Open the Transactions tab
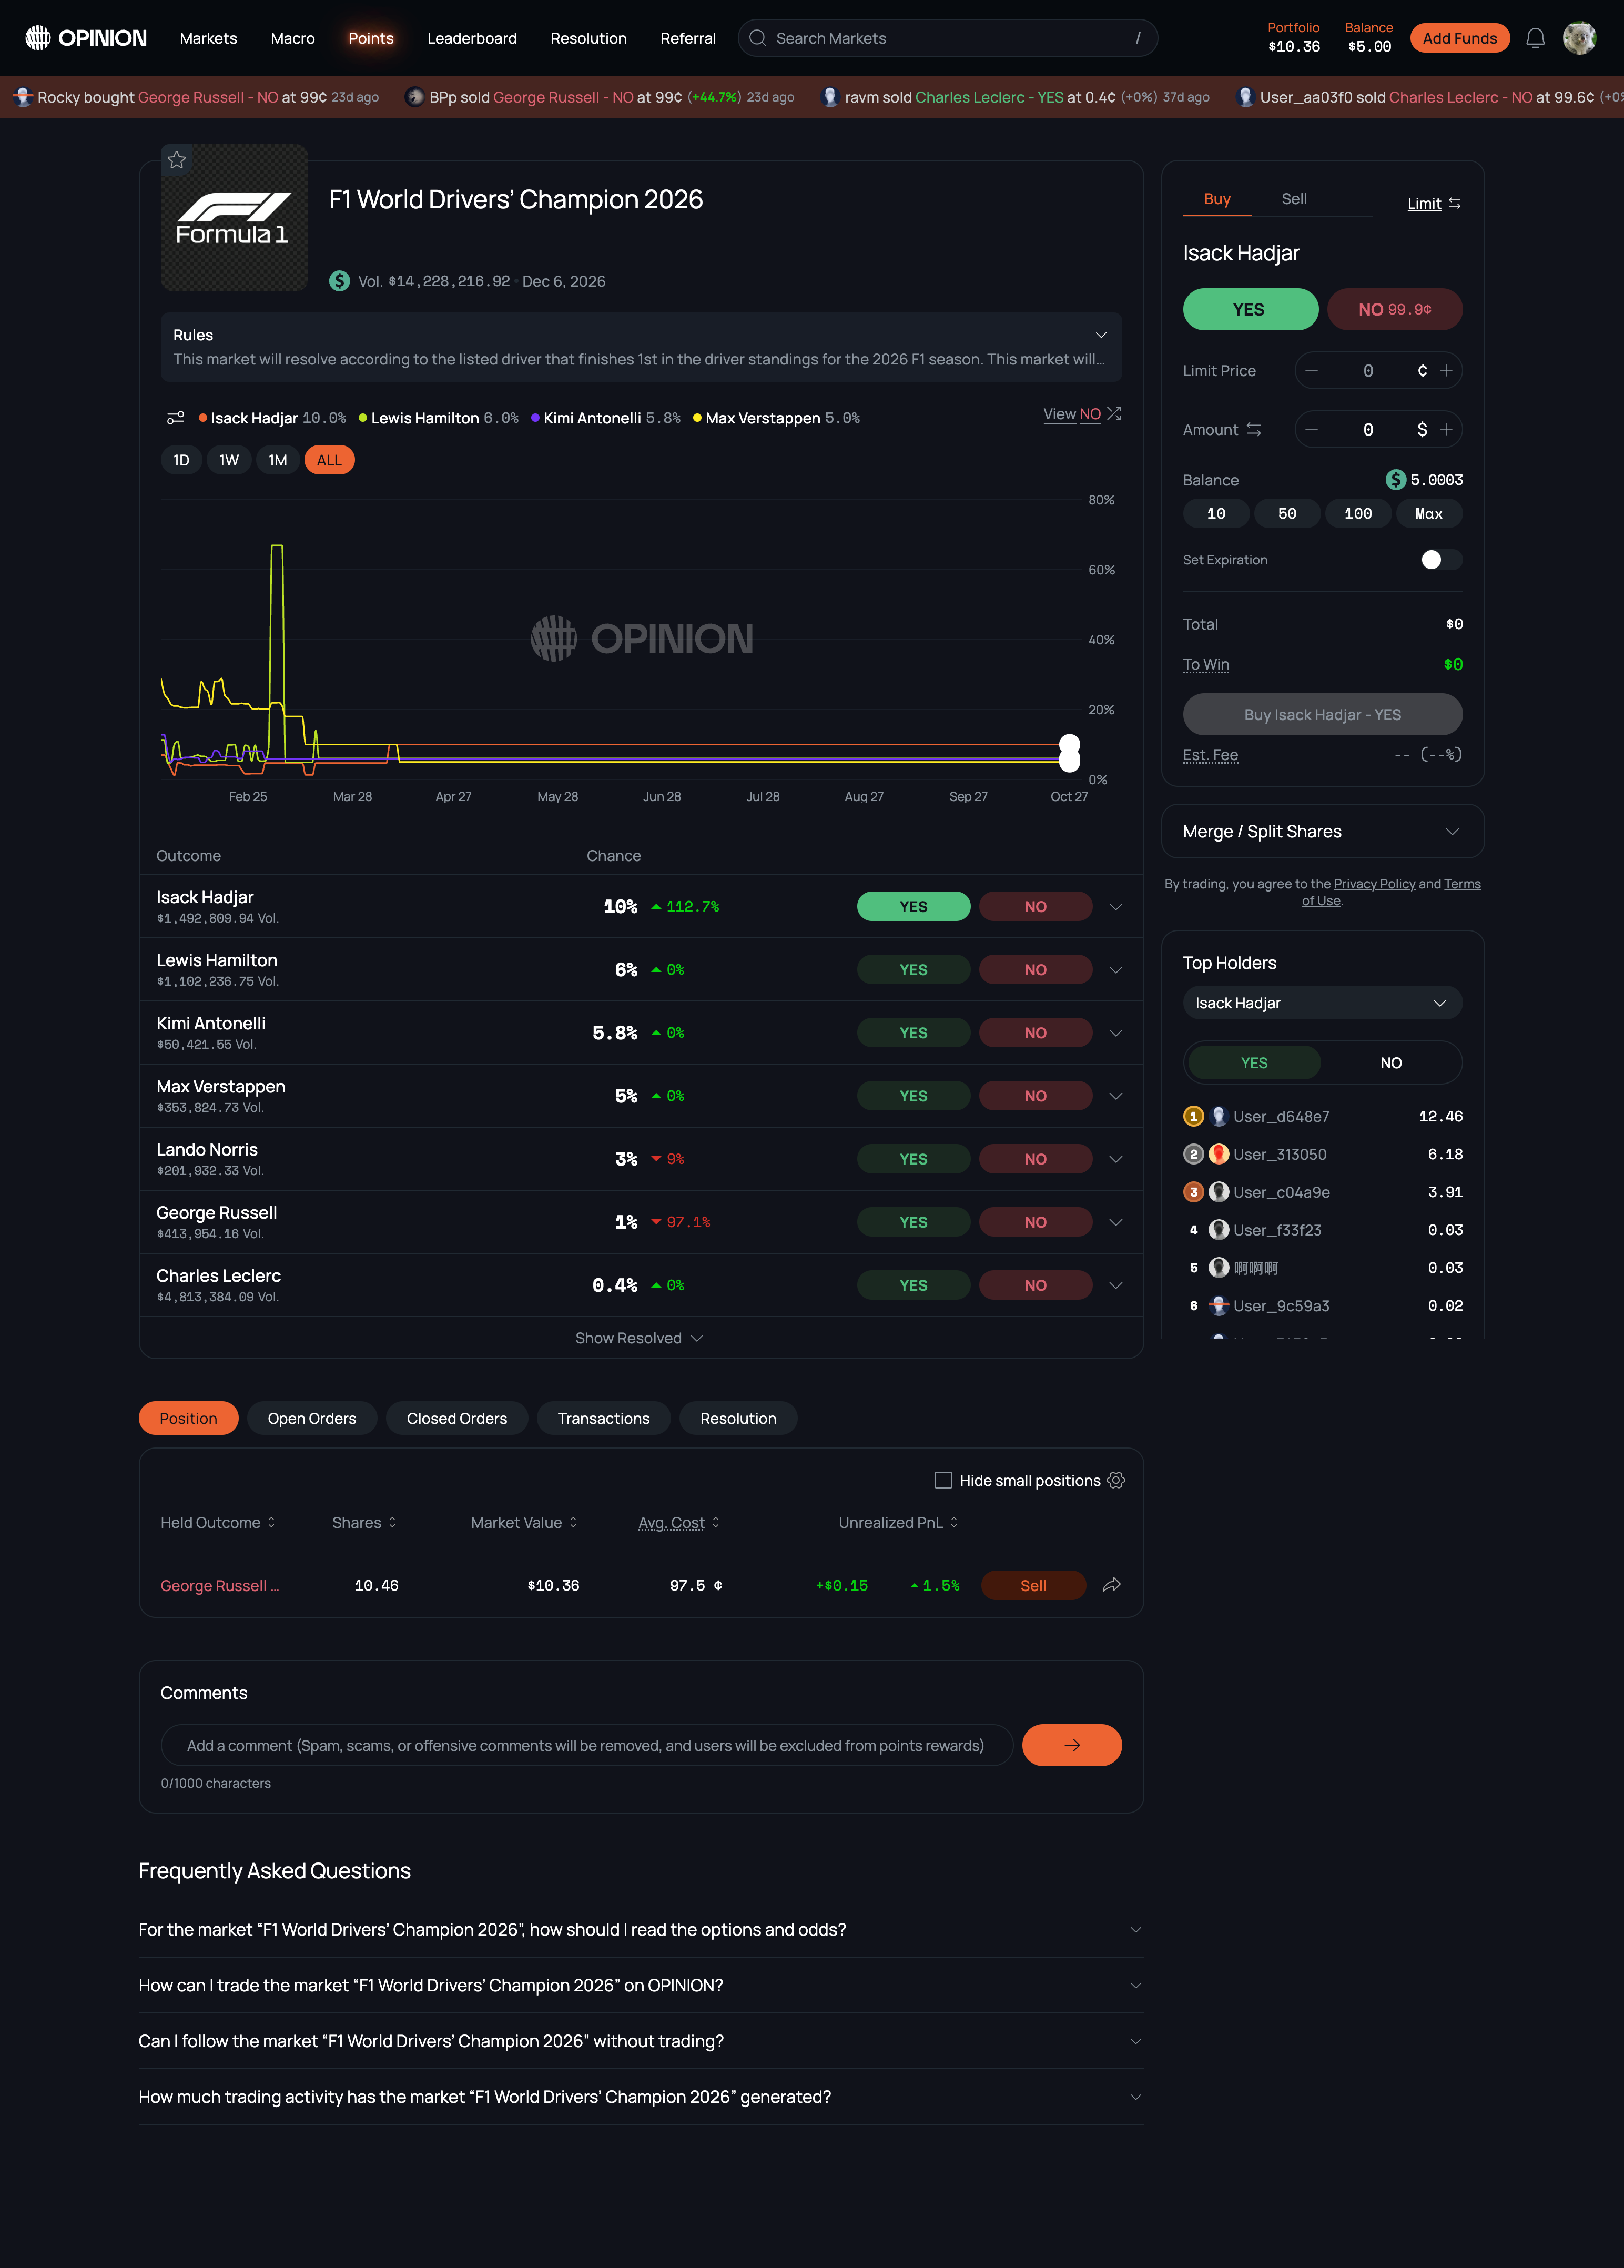Screen dimensions: 1624x2268 603,1418
